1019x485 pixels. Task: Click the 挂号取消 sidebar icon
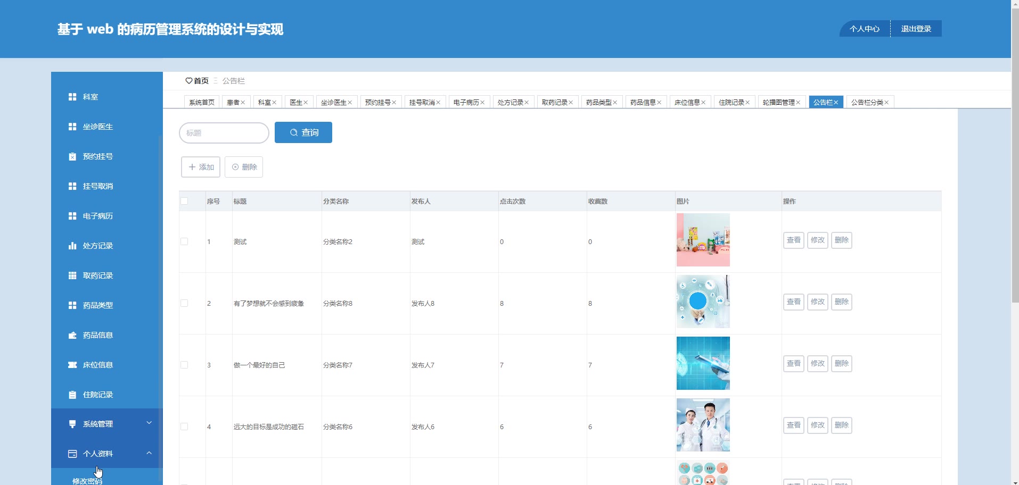(x=72, y=186)
